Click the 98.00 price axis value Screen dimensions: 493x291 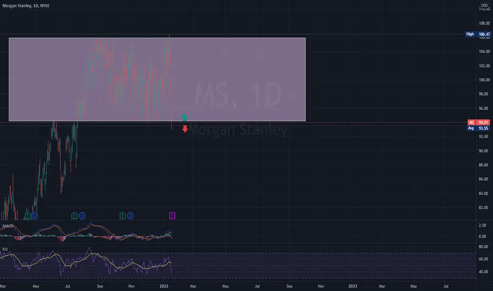click(x=484, y=94)
